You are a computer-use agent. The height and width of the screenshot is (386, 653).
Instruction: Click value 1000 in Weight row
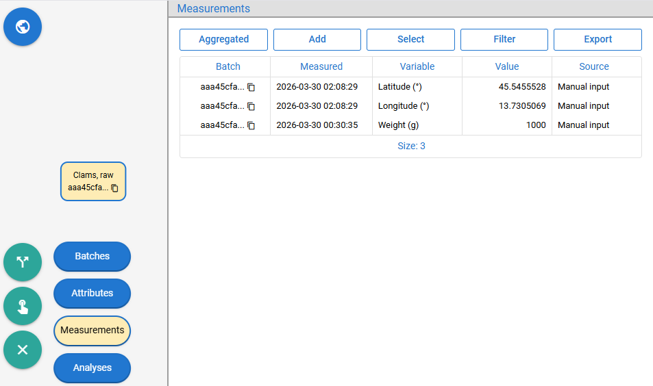click(x=536, y=125)
